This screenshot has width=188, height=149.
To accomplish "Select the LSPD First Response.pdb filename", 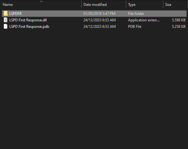I will (29, 27).
